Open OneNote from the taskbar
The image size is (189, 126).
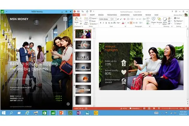point(79,113)
